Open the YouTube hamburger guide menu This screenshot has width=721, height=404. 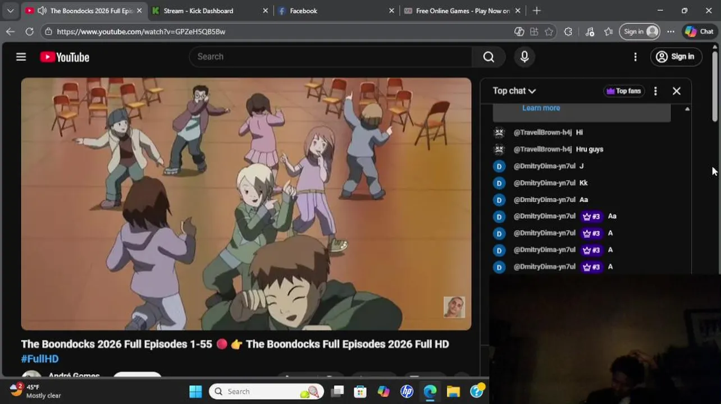[x=21, y=57]
